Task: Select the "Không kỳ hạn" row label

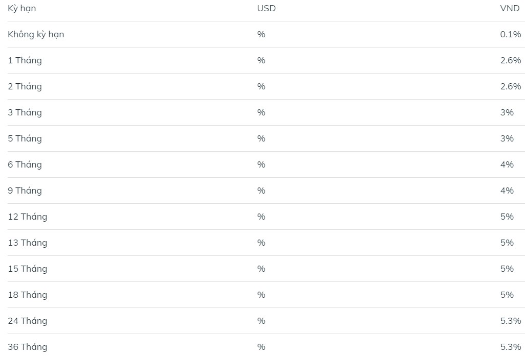Action: click(36, 35)
